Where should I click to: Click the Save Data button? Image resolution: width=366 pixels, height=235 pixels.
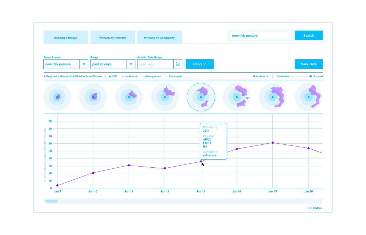(x=308, y=64)
